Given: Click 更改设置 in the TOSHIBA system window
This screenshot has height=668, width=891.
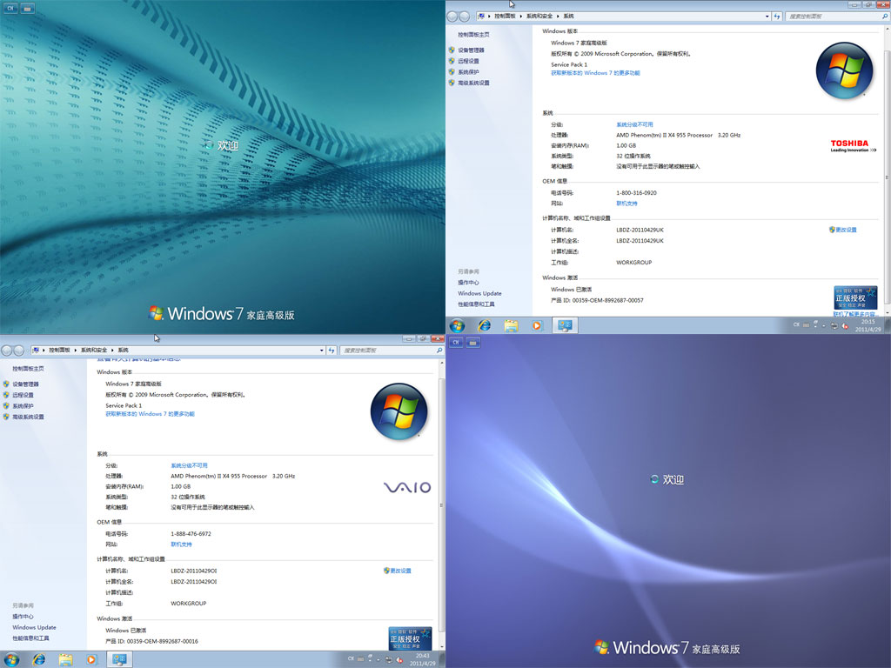Looking at the screenshot, I should click(845, 230).
